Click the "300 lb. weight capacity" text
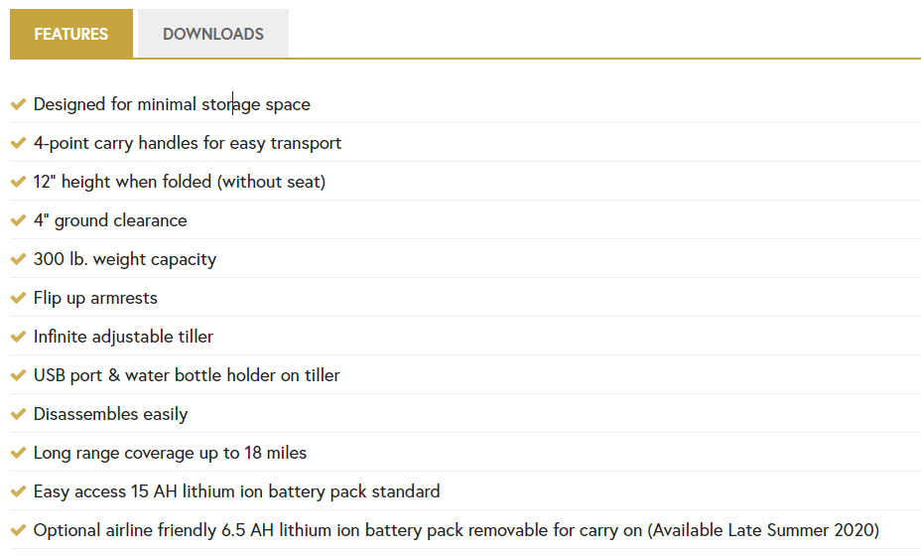Image resolution: width=921 pixels, height=555 pixels. click(x=125, y=259)
